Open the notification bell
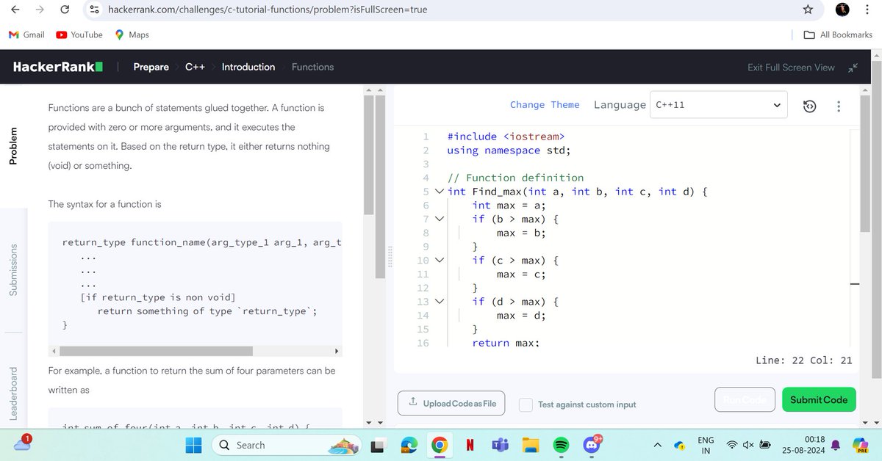882x461 pixels. click(x=836, y=445)
